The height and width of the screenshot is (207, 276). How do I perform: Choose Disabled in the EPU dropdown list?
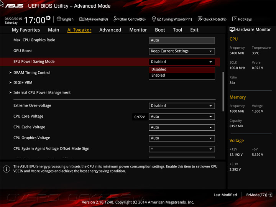pos(182,69)
